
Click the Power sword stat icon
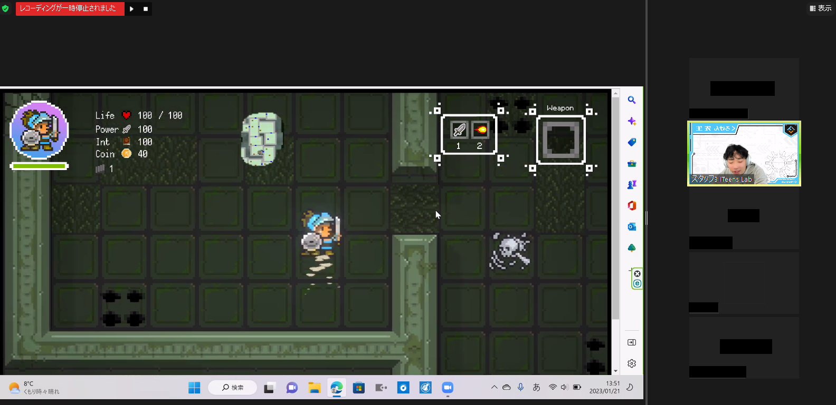pyautogui.click(x=127, y=129)
